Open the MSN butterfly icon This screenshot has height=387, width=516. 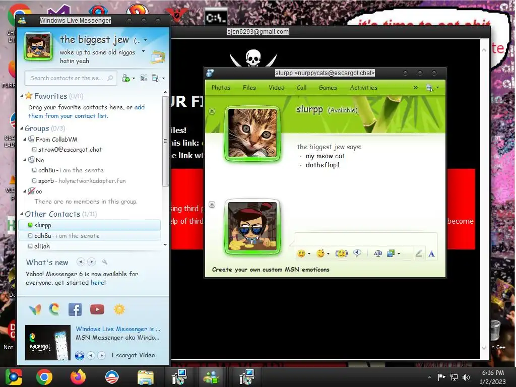pos(35,309)
